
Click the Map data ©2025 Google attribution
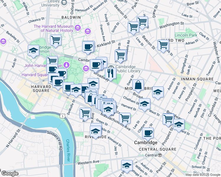[203, 175]
